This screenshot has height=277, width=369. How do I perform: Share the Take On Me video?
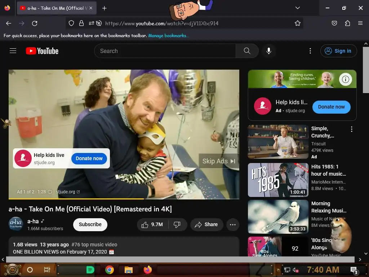click(x=206, y=225)
